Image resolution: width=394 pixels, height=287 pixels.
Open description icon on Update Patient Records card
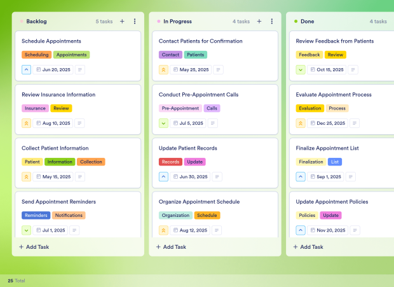(x=217, y=176)
